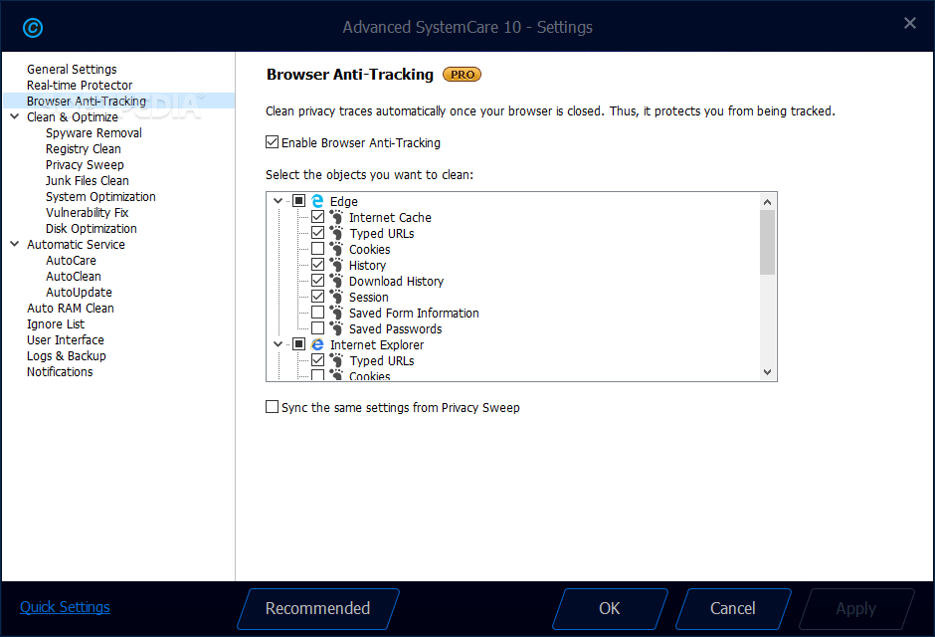
Task: Close the Settings window
Action: coord(910,23)
